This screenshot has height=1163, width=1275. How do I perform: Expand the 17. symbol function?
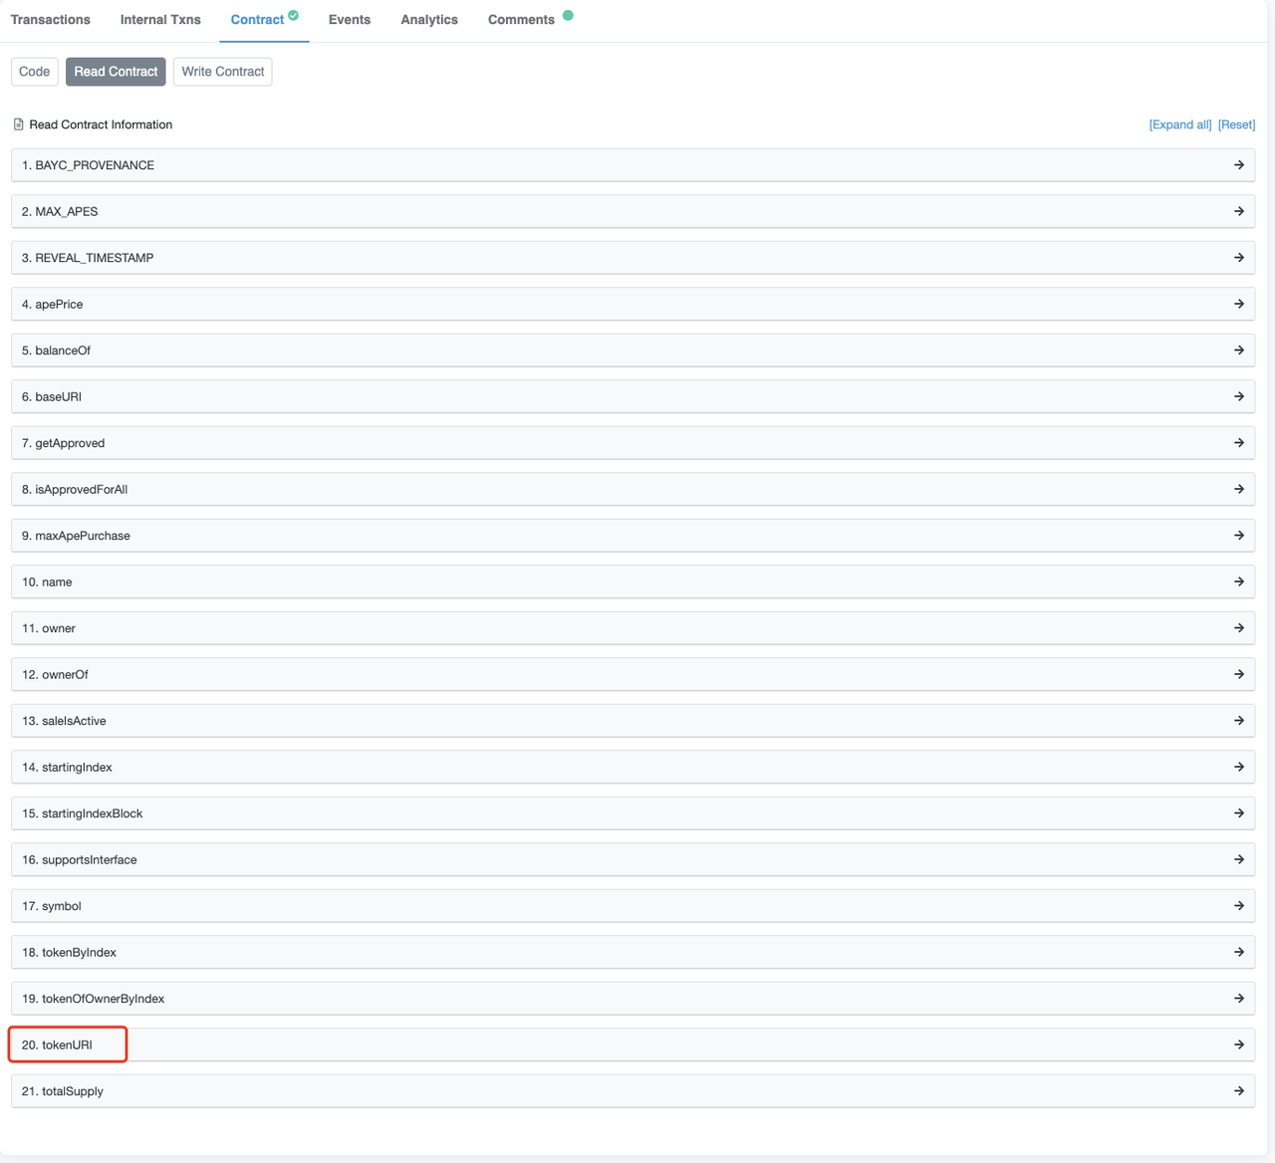(x=61, y=906)
